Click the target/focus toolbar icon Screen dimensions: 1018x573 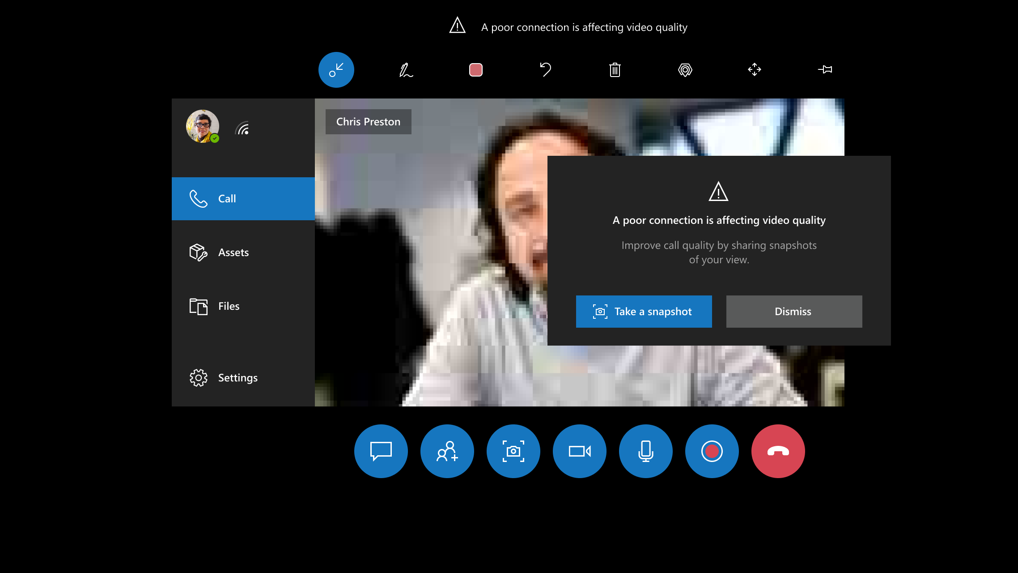(x=685, y=69)
